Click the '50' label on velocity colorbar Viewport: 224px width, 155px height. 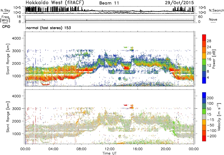click(209, 109)
